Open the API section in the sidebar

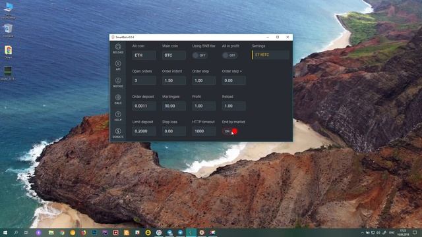click(x=118, y=65)
